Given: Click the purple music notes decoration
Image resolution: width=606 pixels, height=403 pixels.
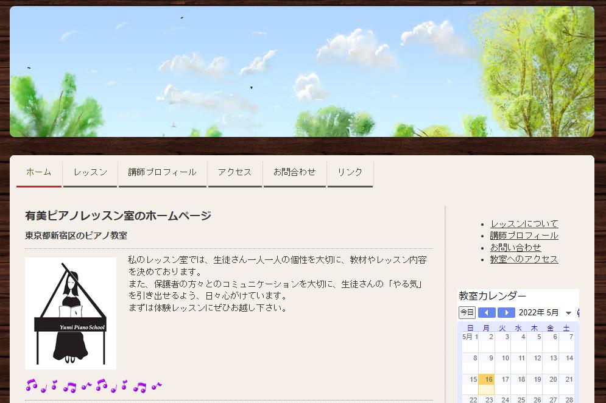Looking at the screenshot, I should 94,385.
